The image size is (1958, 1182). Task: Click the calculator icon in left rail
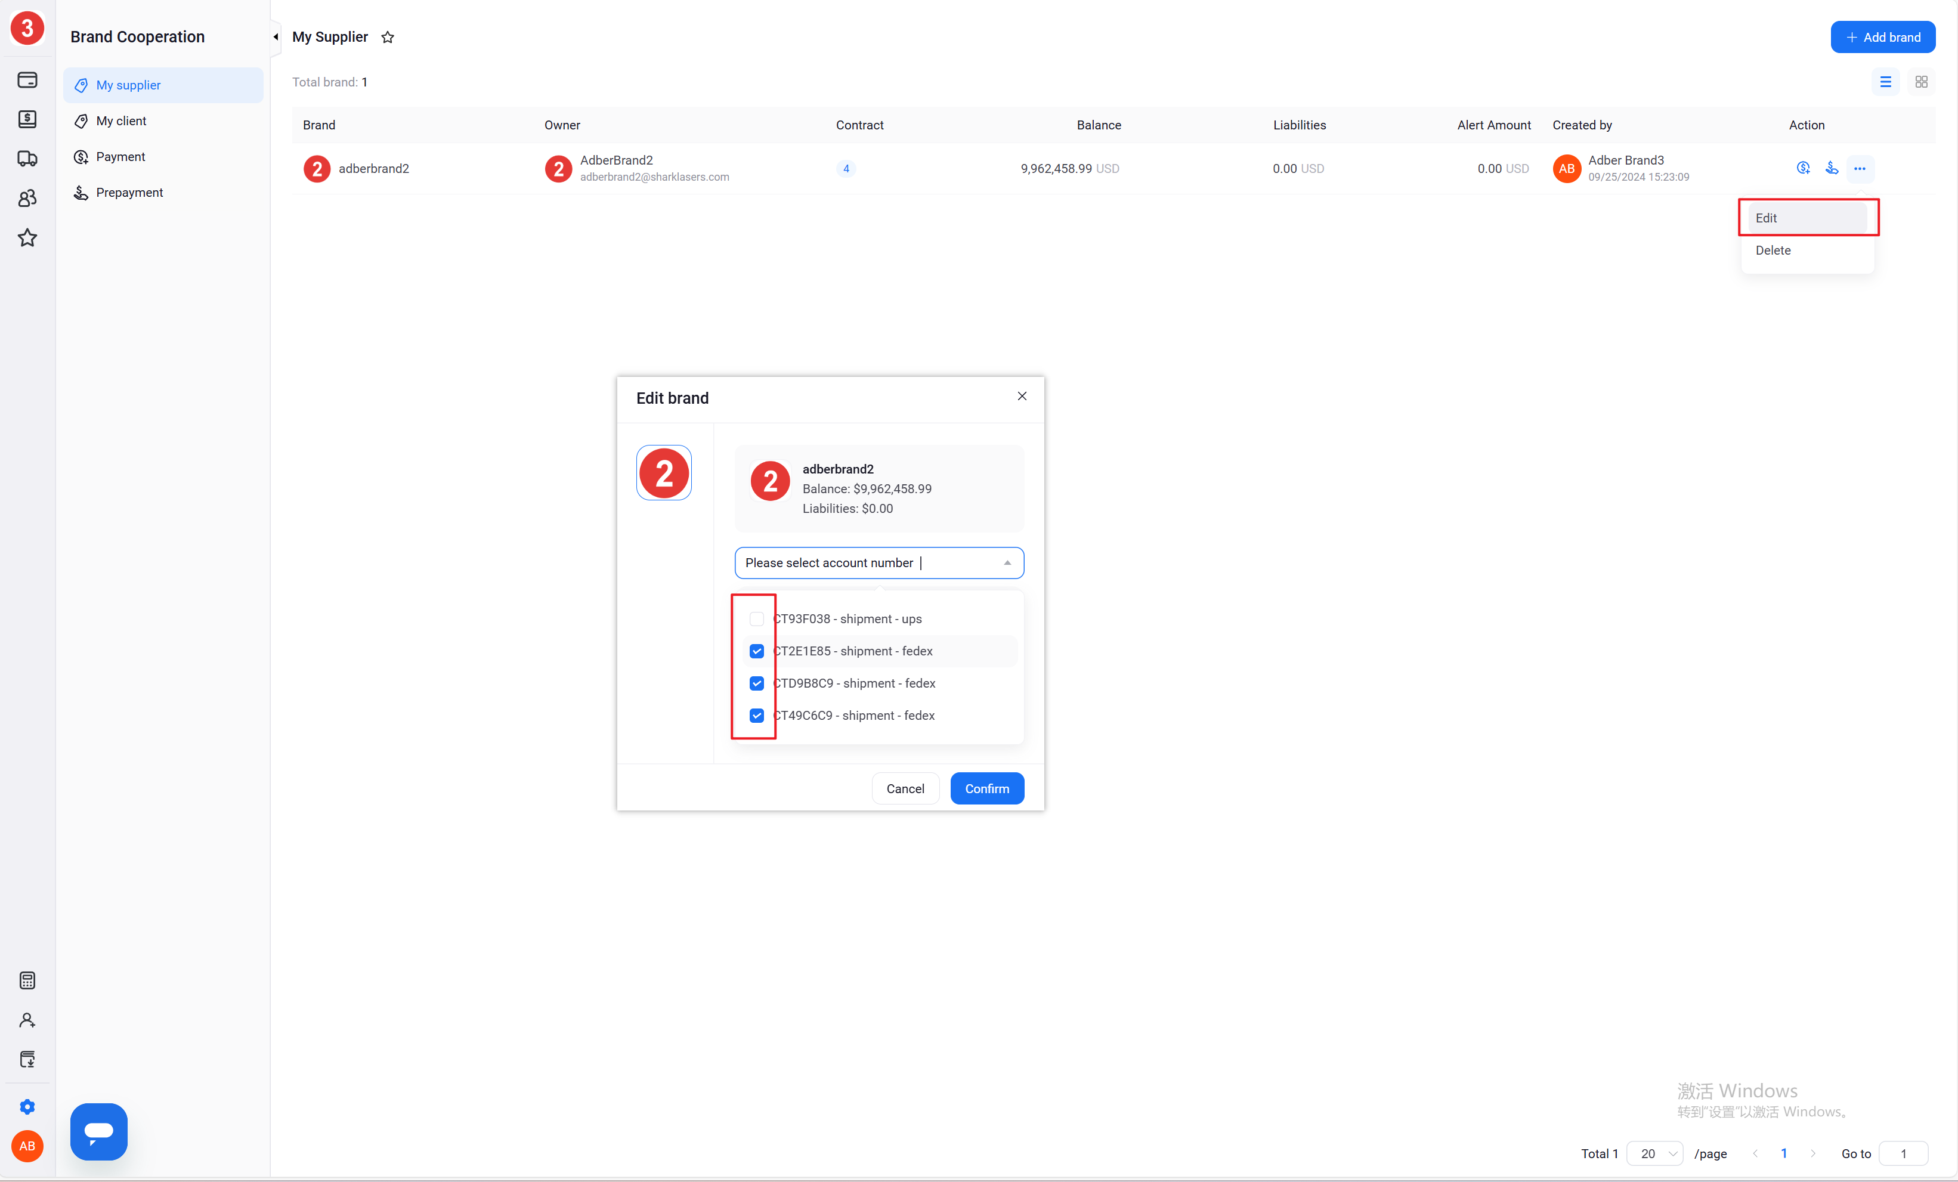[x=27, y=980]
